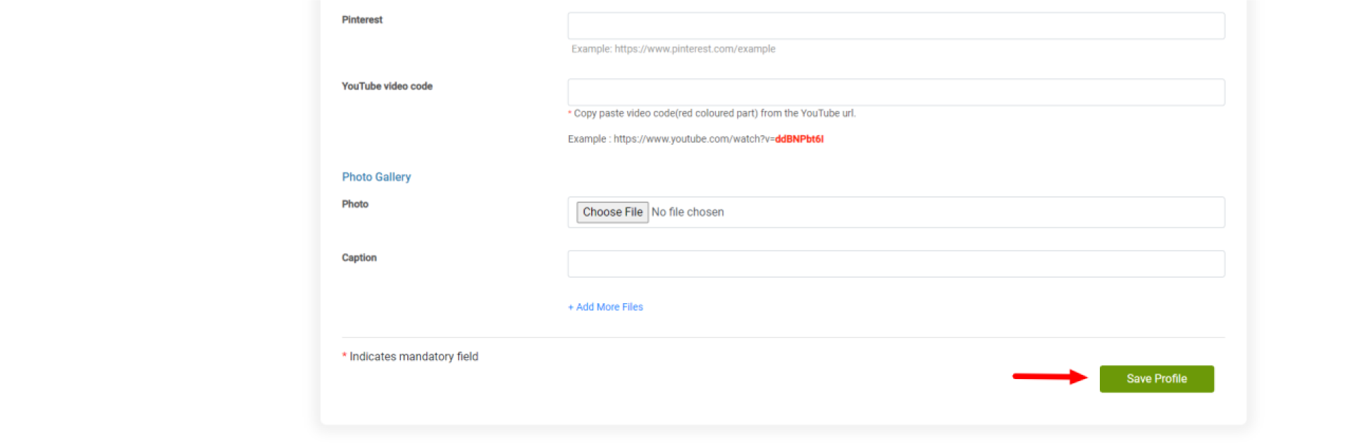
Task: Click the "YouTube video code" label
Action: click(387, 87)
